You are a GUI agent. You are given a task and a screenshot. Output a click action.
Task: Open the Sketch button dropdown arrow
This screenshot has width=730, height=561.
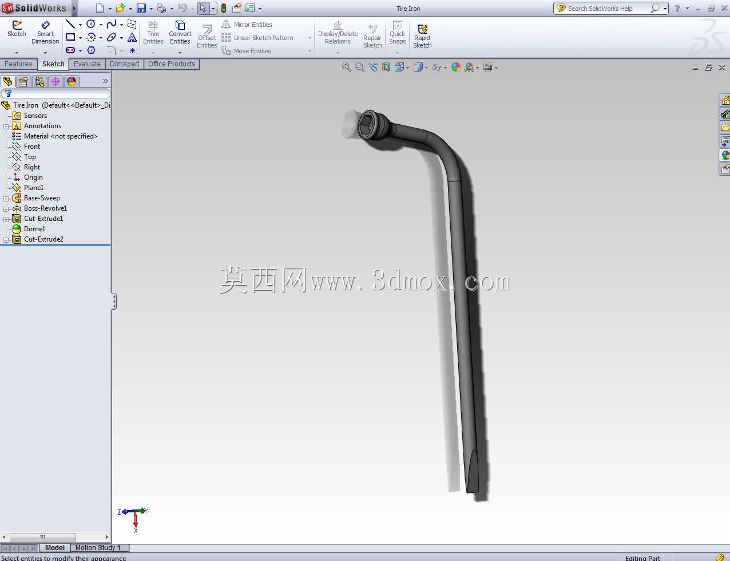pyautogui.click(x=17, y=53)
